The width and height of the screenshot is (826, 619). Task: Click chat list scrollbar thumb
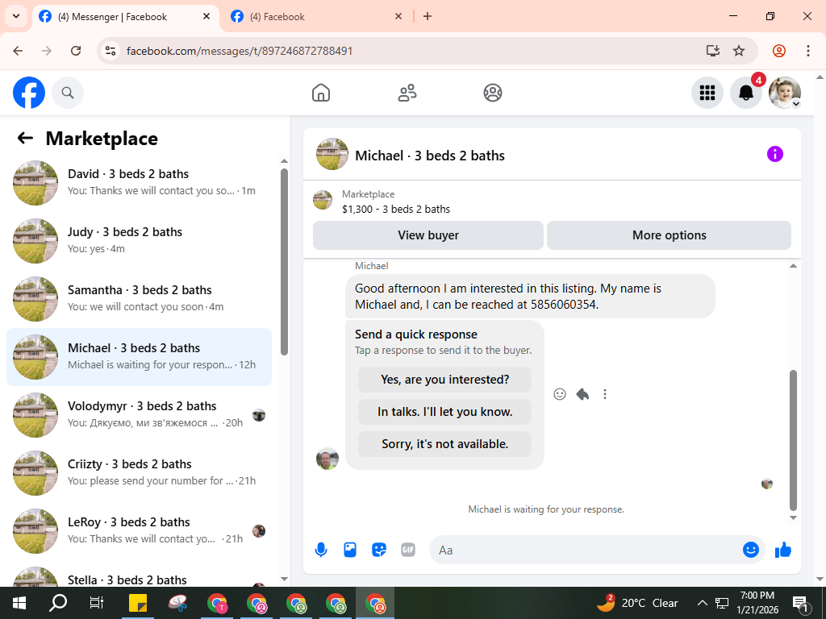[x=285, y=262]
